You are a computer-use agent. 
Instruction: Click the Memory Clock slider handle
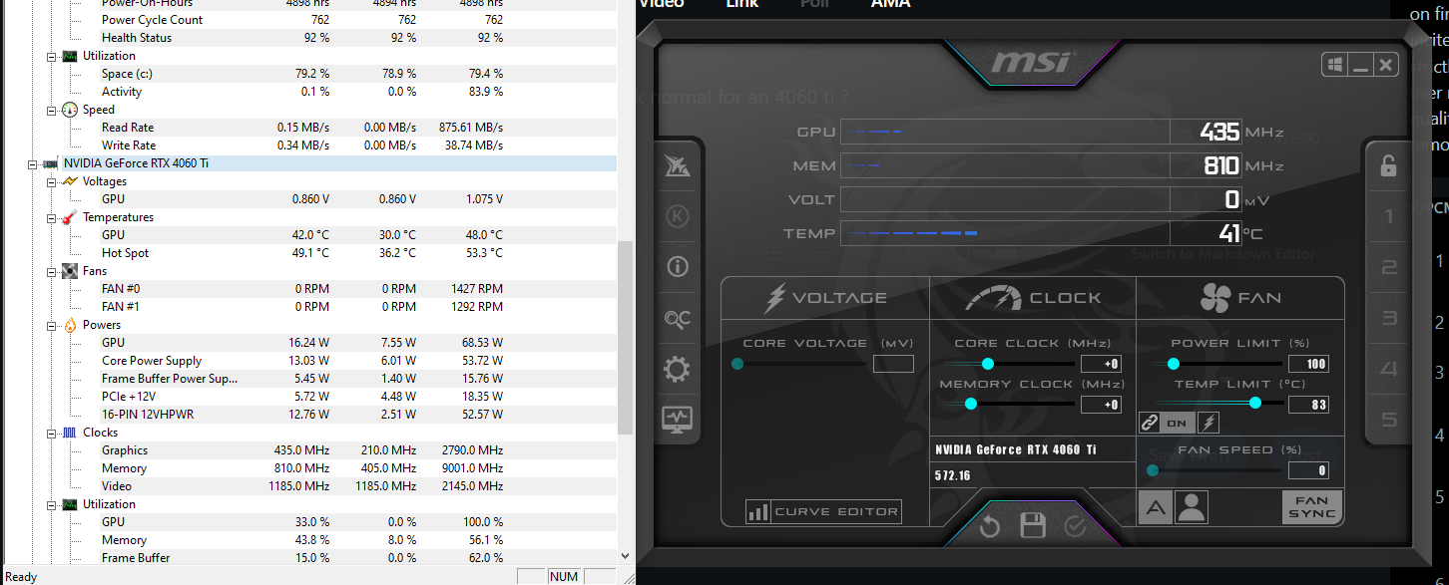(970, 404)
